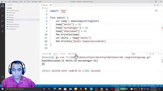Switch to the Problems panel tab
The image size is (163, 91).
coord(45,54)
